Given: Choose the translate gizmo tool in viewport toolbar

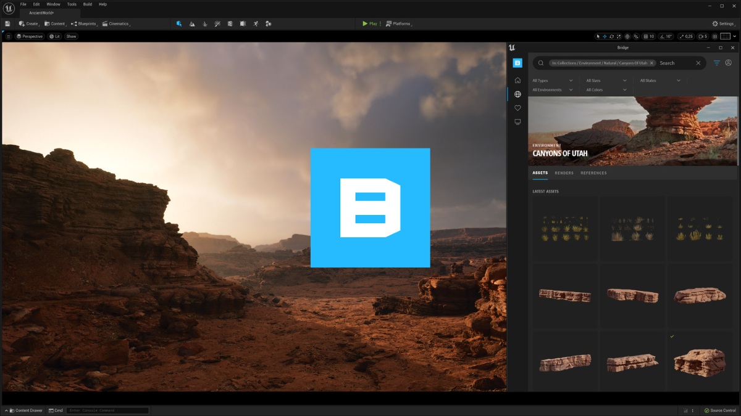Looking at the screenshot, I should click(x=605, y=36).
